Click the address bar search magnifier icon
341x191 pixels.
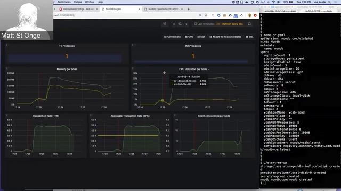click(200, 15)
